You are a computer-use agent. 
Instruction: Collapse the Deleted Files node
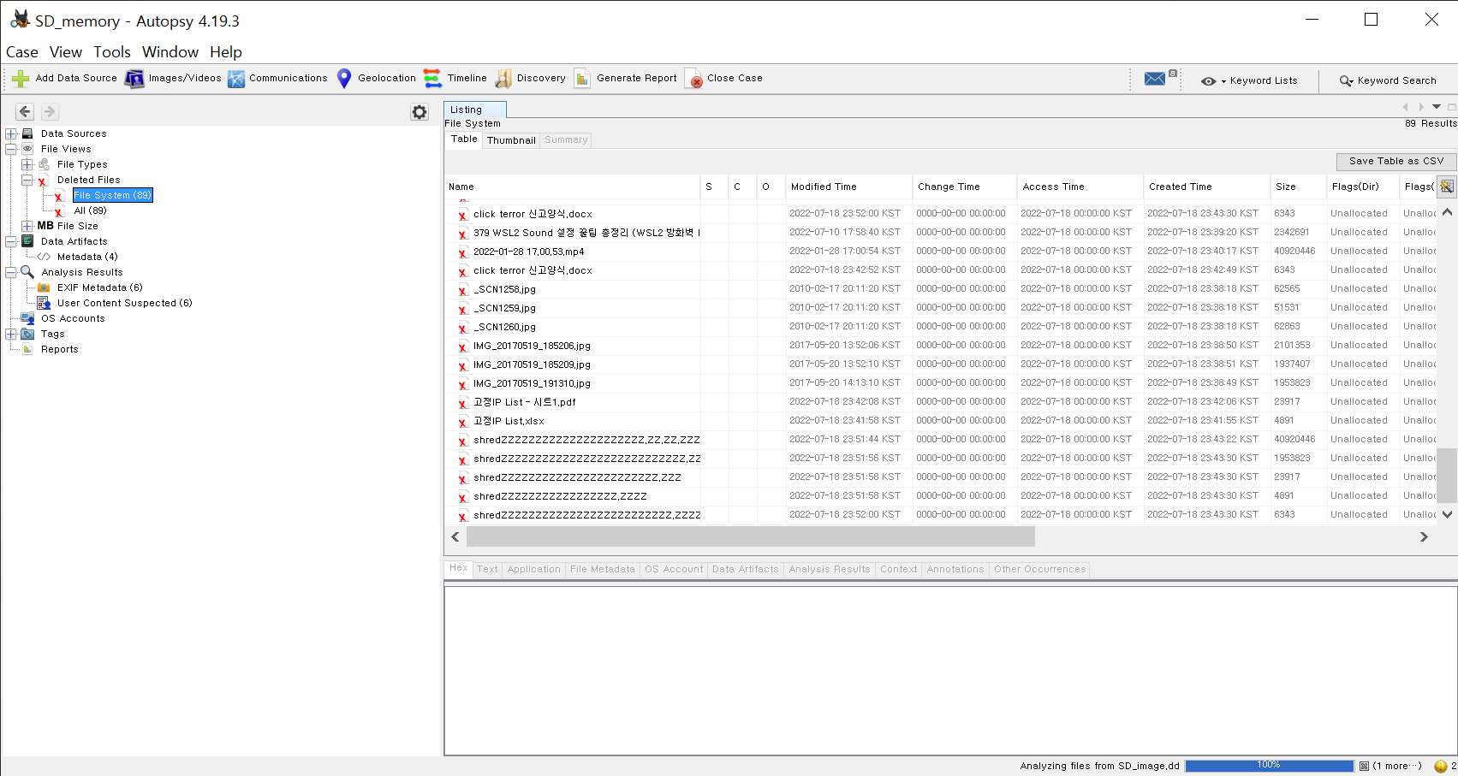click(27, 180)
